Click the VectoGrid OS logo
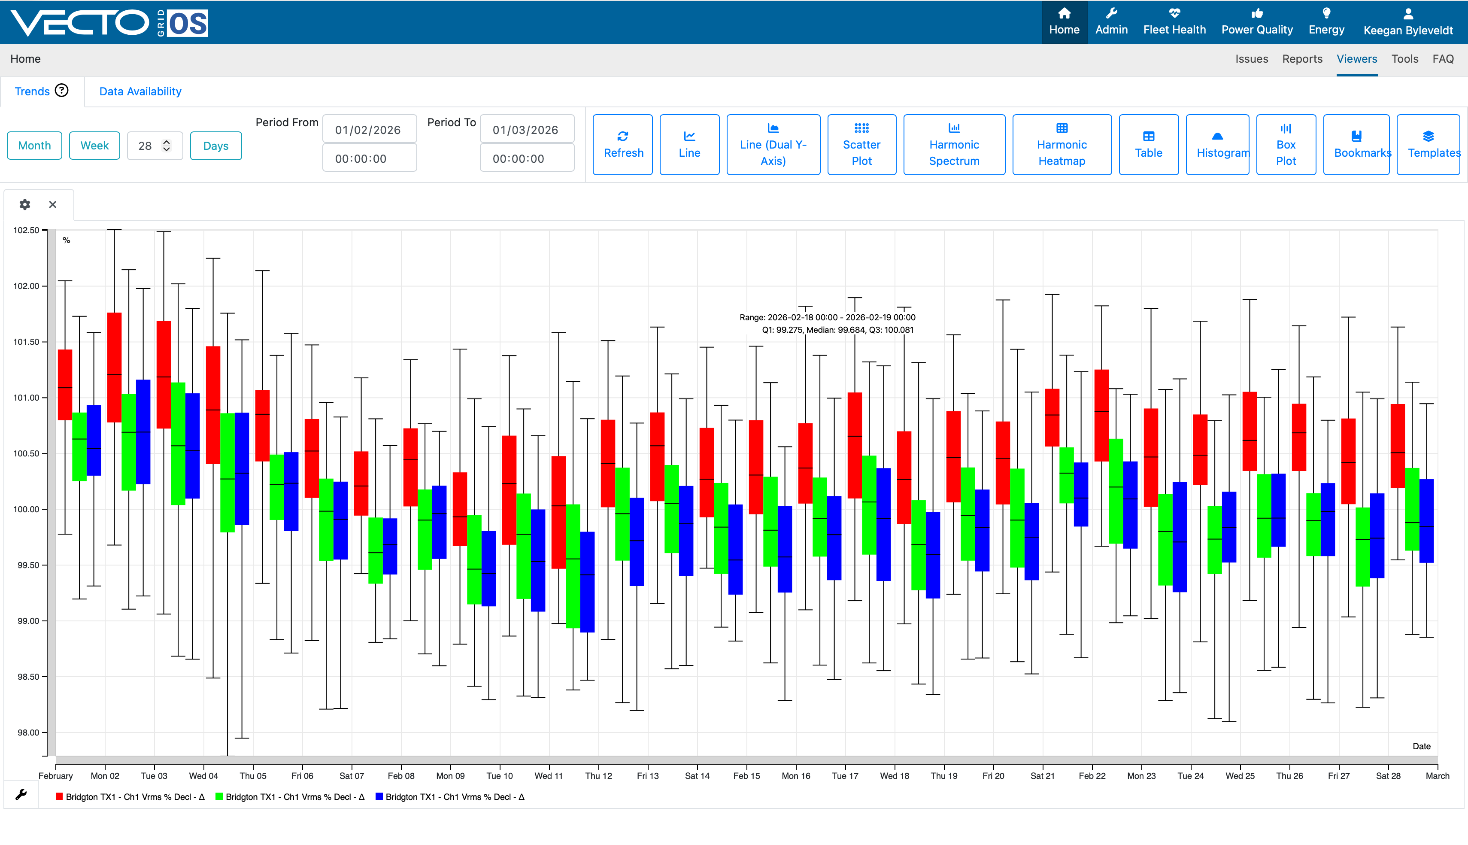Viewport: 1468px width, 845px height. 109,23
